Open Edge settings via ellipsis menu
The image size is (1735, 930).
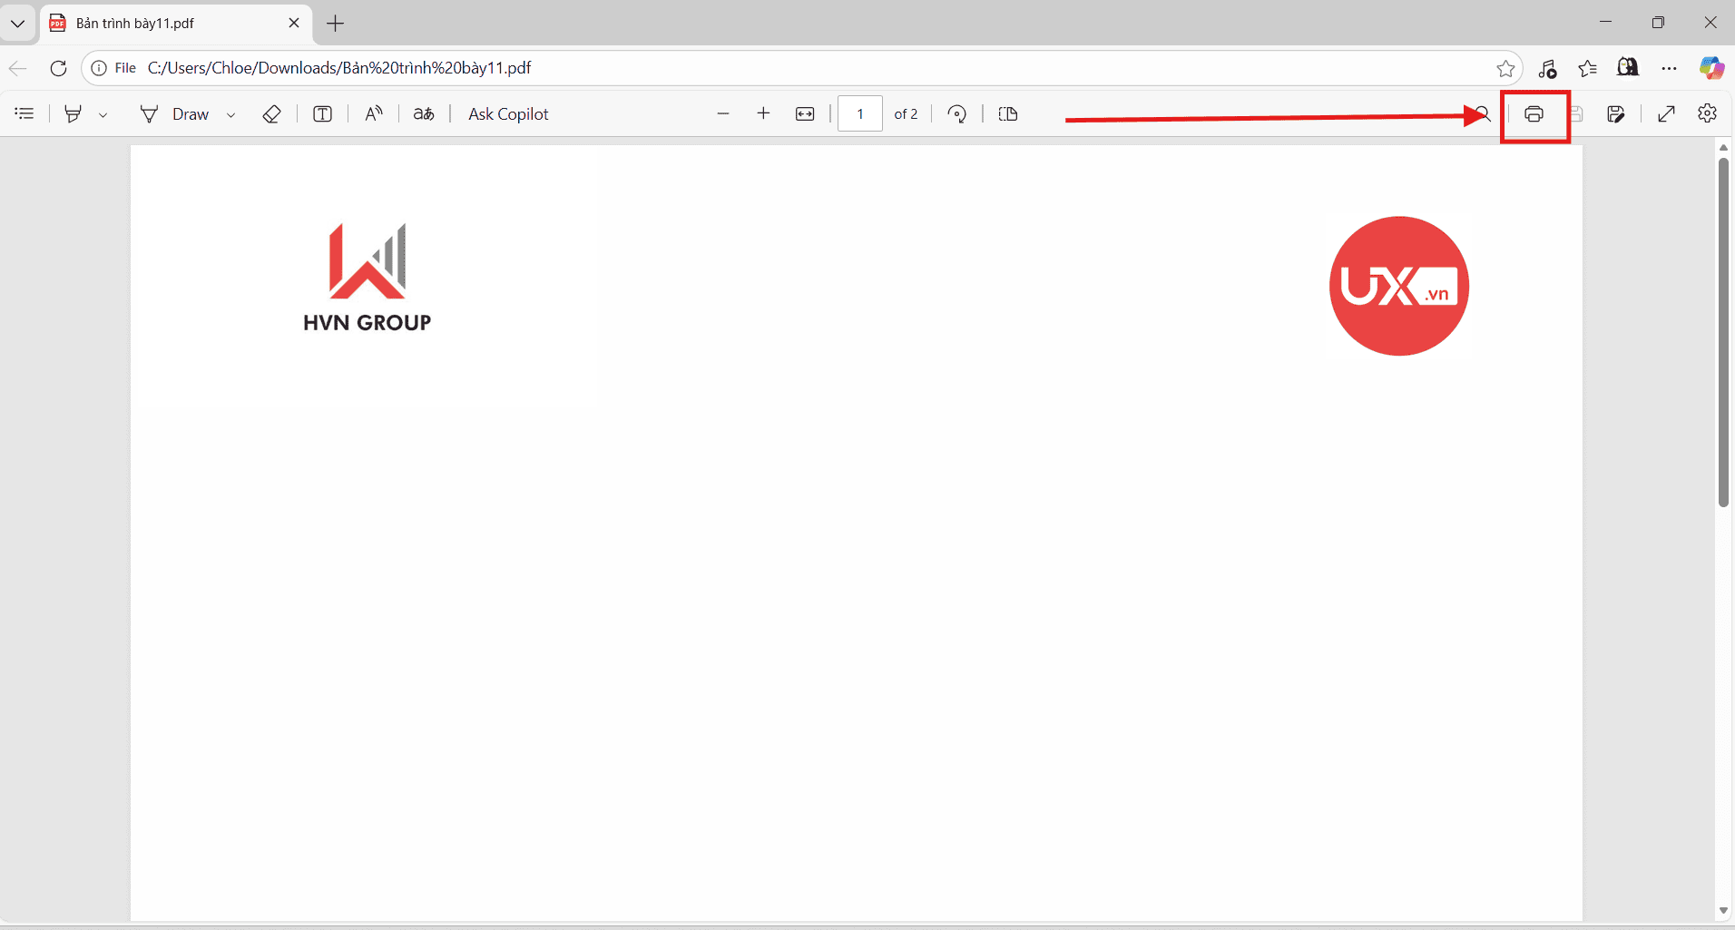(1670, 68)
